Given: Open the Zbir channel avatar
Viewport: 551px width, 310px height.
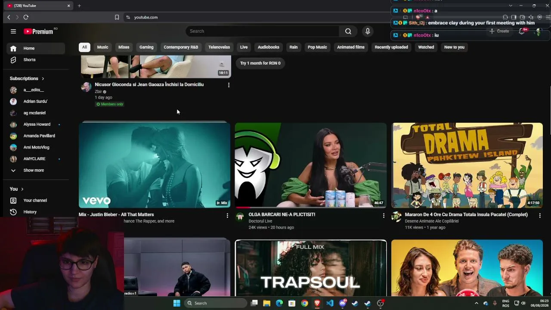Looking at the screenshot, I should click(x=86, y=87).
